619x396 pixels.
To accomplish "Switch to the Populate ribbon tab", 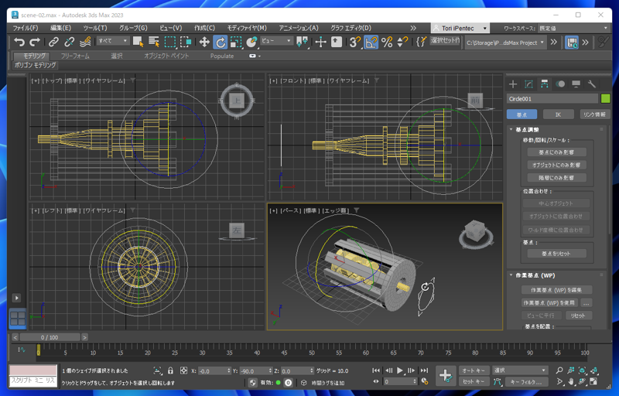I will pos(222,56).
